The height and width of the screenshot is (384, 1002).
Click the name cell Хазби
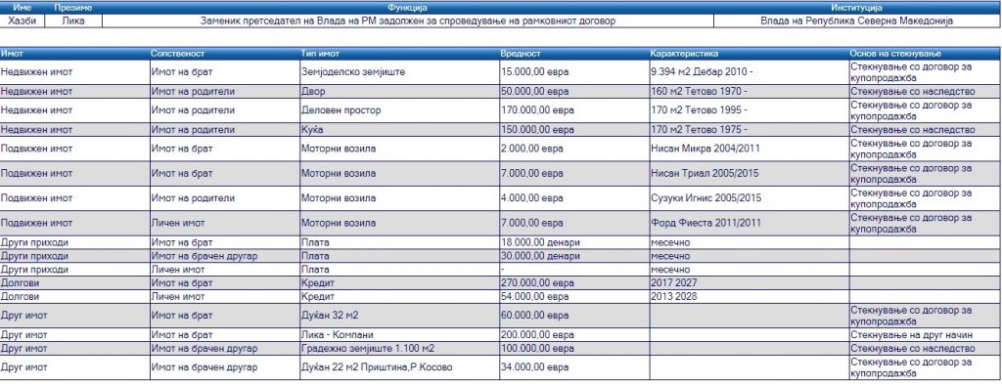pos(23,21)
